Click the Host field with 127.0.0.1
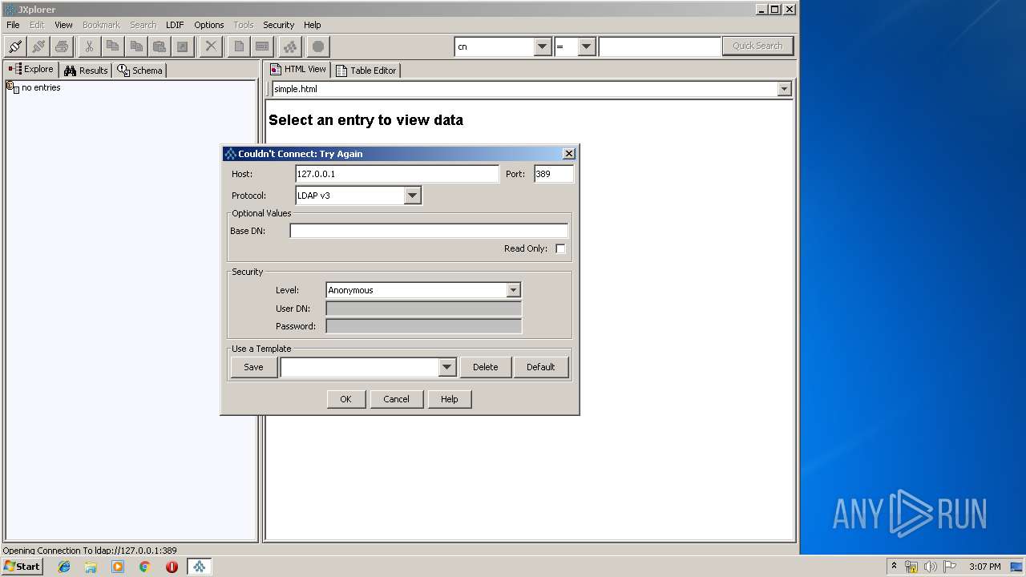Viewport: 1026px width, 577px height. click(397, 174)
